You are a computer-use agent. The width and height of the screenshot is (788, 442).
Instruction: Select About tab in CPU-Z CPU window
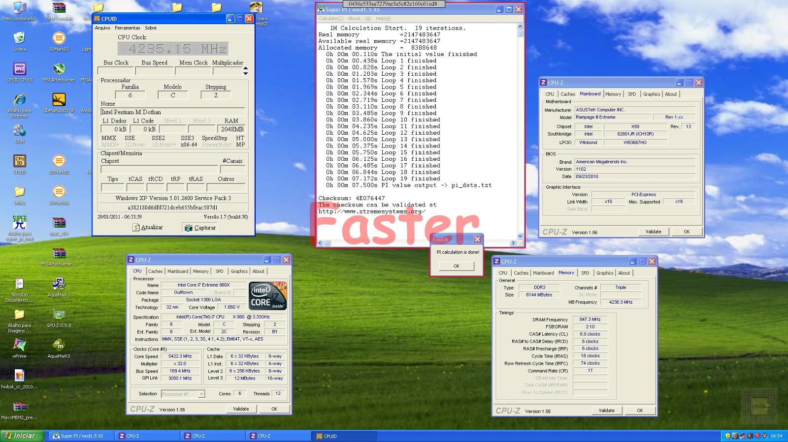259,271
